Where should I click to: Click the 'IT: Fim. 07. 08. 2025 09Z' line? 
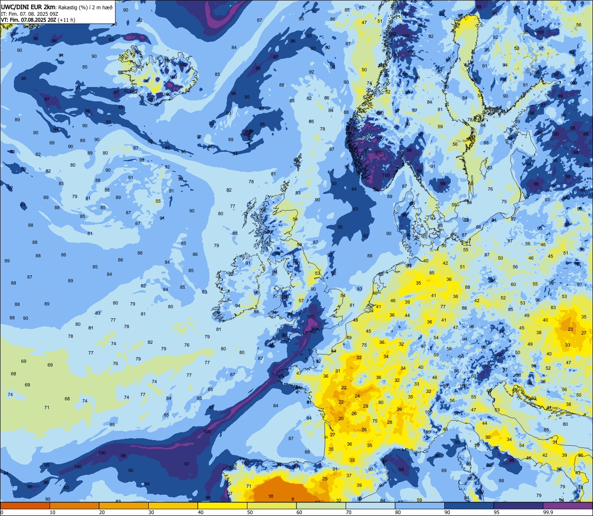pyautogui.click(x=30, y=13)
